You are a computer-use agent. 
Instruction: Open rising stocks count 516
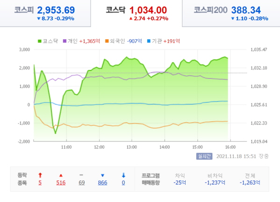coord(61,182)
